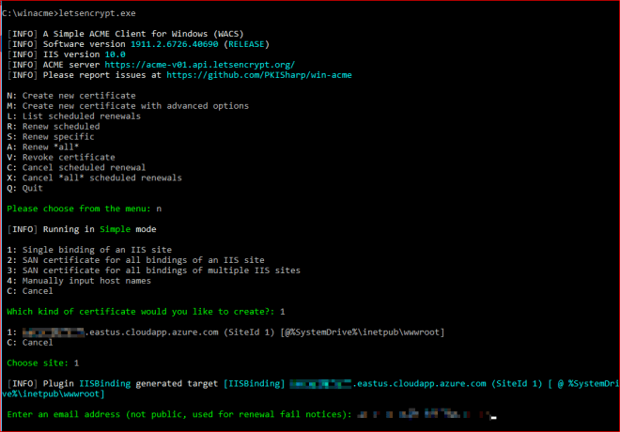
Task: Open the GitHub PKISharp win-acme issues link
Action: pos(259,74)
